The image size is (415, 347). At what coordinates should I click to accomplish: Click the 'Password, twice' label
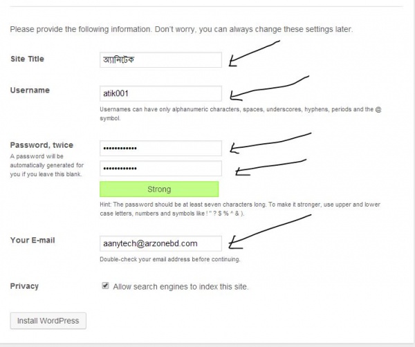[41, 145]
